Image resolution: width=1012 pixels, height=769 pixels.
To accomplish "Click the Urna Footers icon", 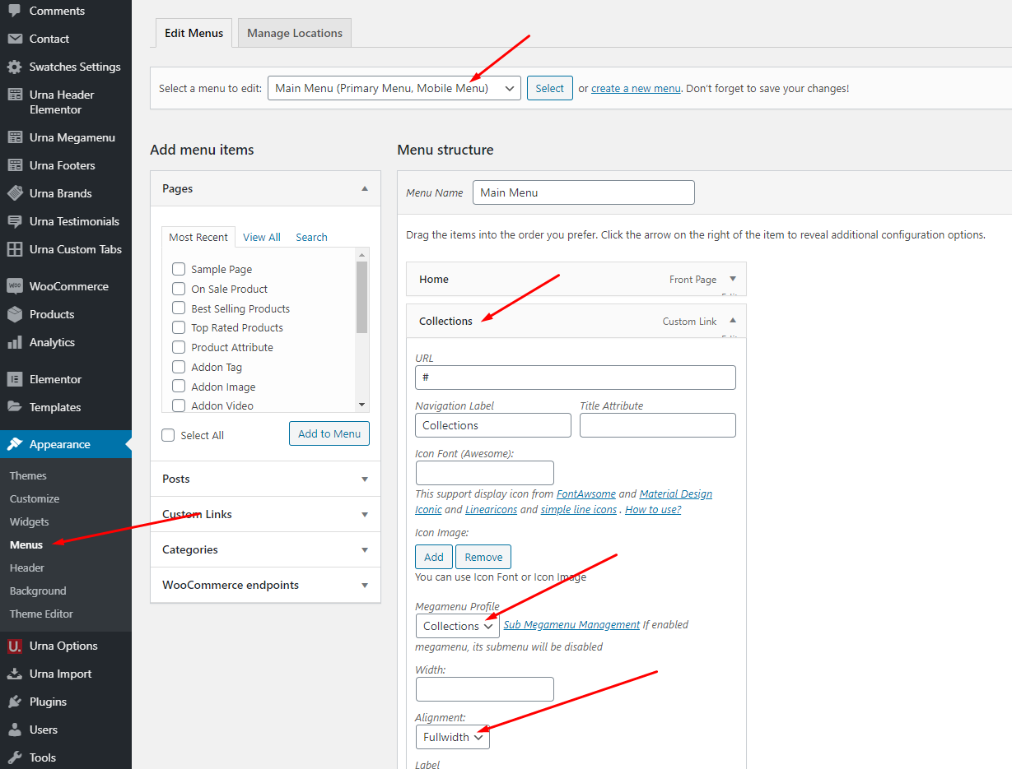I will [x=15, y=165].
